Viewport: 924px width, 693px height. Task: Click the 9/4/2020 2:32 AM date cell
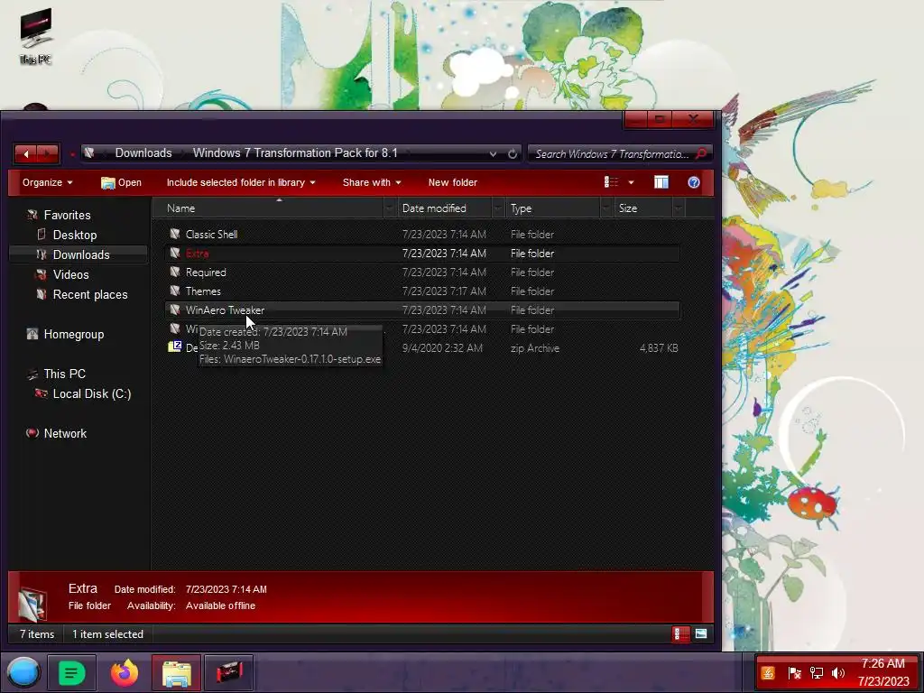[442, 348]
